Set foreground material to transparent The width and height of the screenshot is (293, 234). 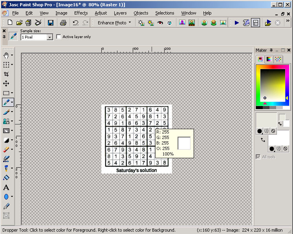pyautogui.click(x=273, y=131)
